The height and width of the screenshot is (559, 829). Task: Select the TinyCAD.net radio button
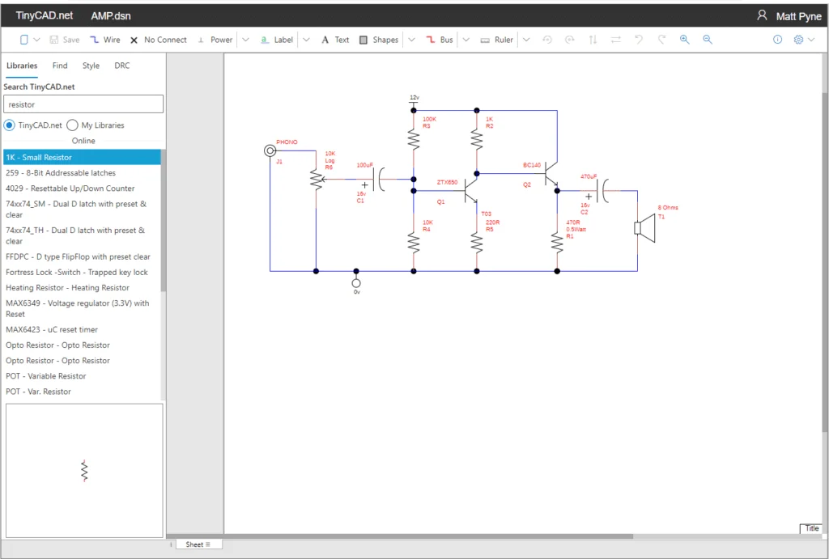tap(8, 125)
